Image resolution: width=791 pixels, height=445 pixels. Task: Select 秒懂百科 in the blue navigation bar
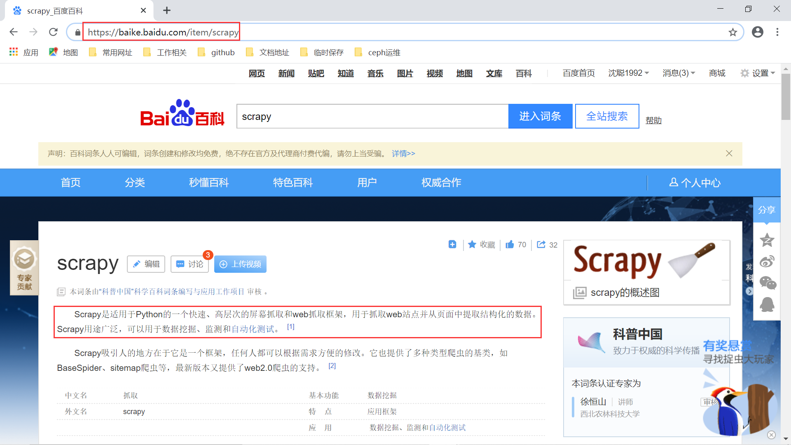tap(208, 183)
